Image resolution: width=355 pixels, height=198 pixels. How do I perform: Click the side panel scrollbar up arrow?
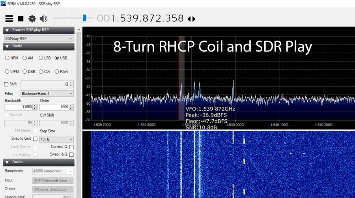78,30
